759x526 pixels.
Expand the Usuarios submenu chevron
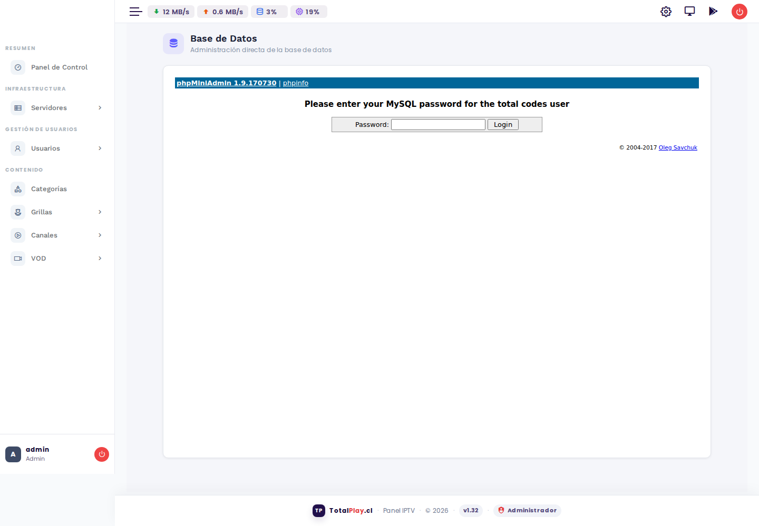[x=100, y=148]
